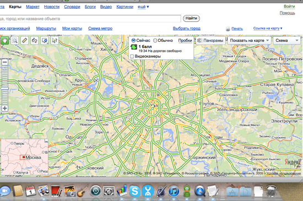Viewport: 303px width, 201px height.
Task: Launch GarageBand guitar icon in dock
Action: click(83, 191)
